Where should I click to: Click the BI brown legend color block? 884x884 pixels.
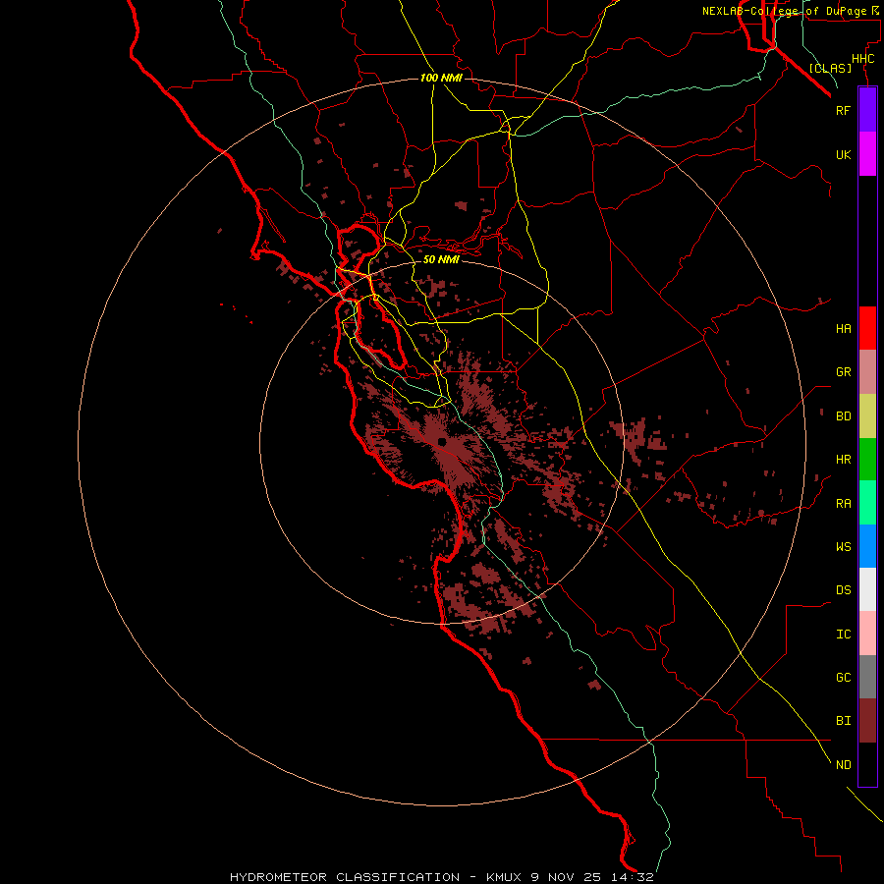(x=867, y=721)
